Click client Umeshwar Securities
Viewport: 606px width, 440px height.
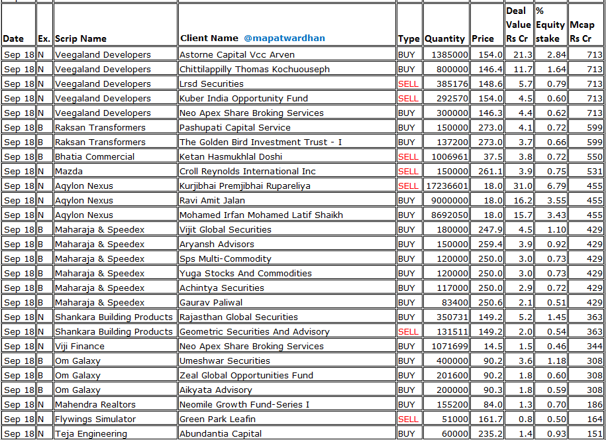coord(225,360)
